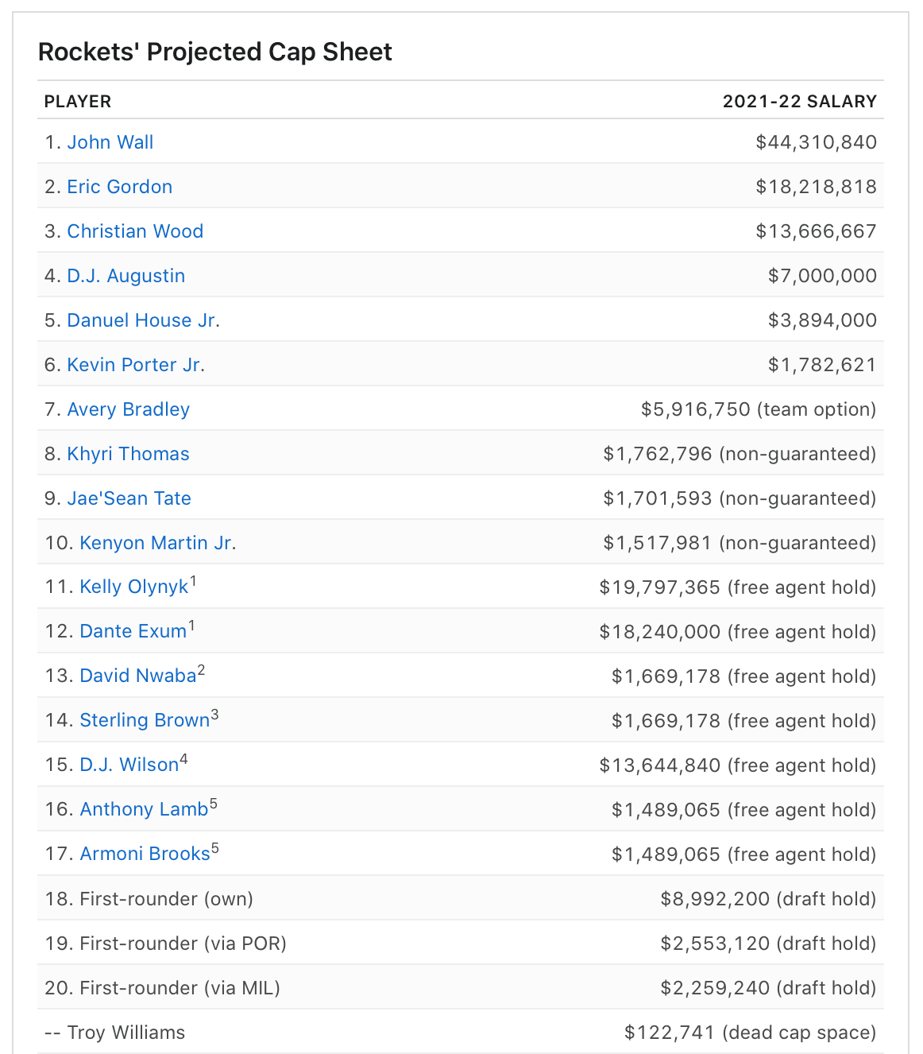The height and width of the screenshot is (1054, 923).
Task: Click the 2021-22 SALARY column header
Action: click(799, 102)
